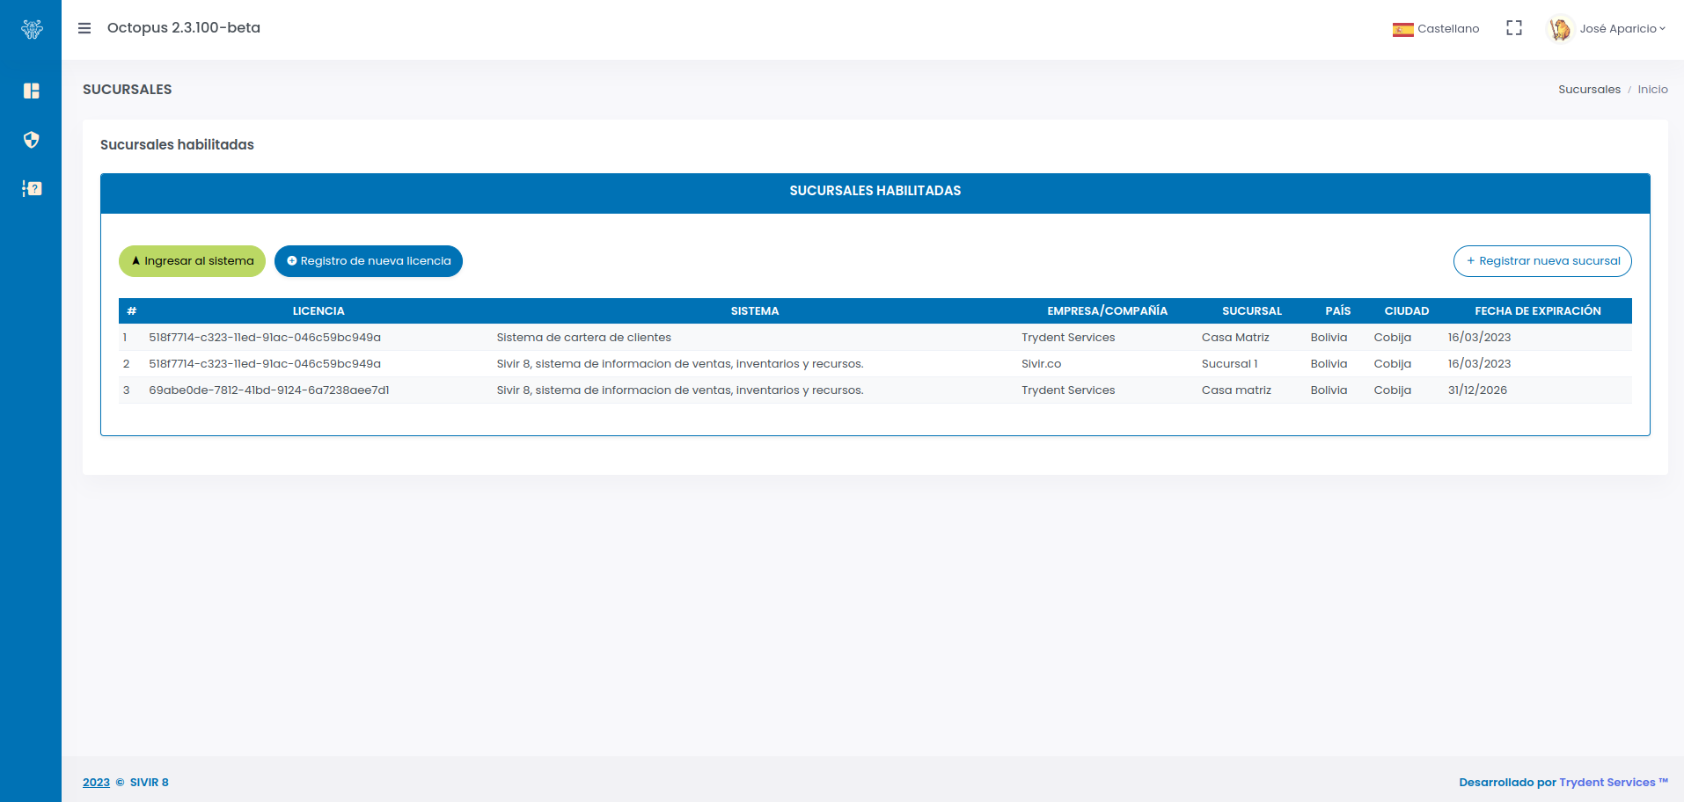Click Registrar nueva sucursal button
Image resolution: width=1684 pixels, height=802 pixels.
(x=1541, y=261)
